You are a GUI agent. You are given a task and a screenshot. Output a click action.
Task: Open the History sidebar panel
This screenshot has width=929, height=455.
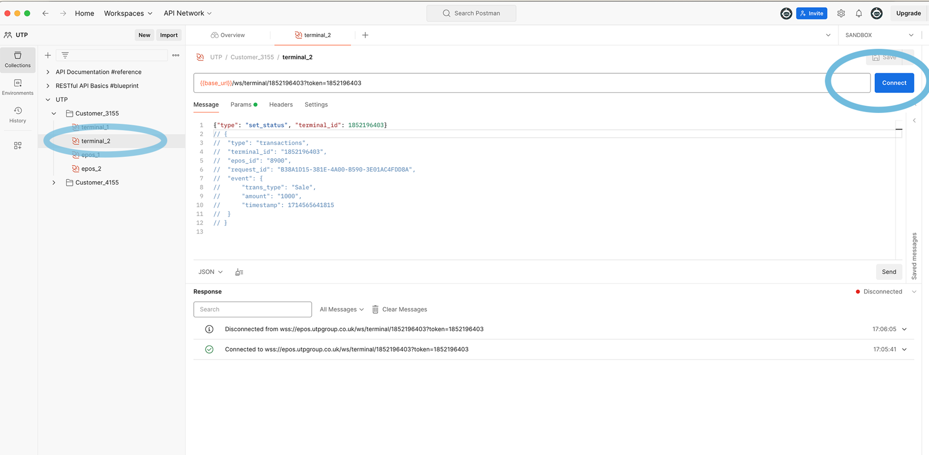(x=18, y=115)
